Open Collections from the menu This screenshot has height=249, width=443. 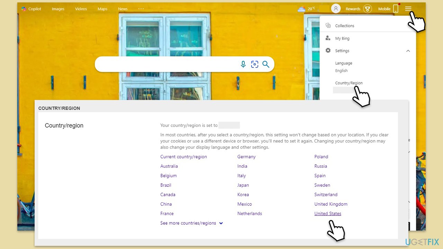coord(345,26)
